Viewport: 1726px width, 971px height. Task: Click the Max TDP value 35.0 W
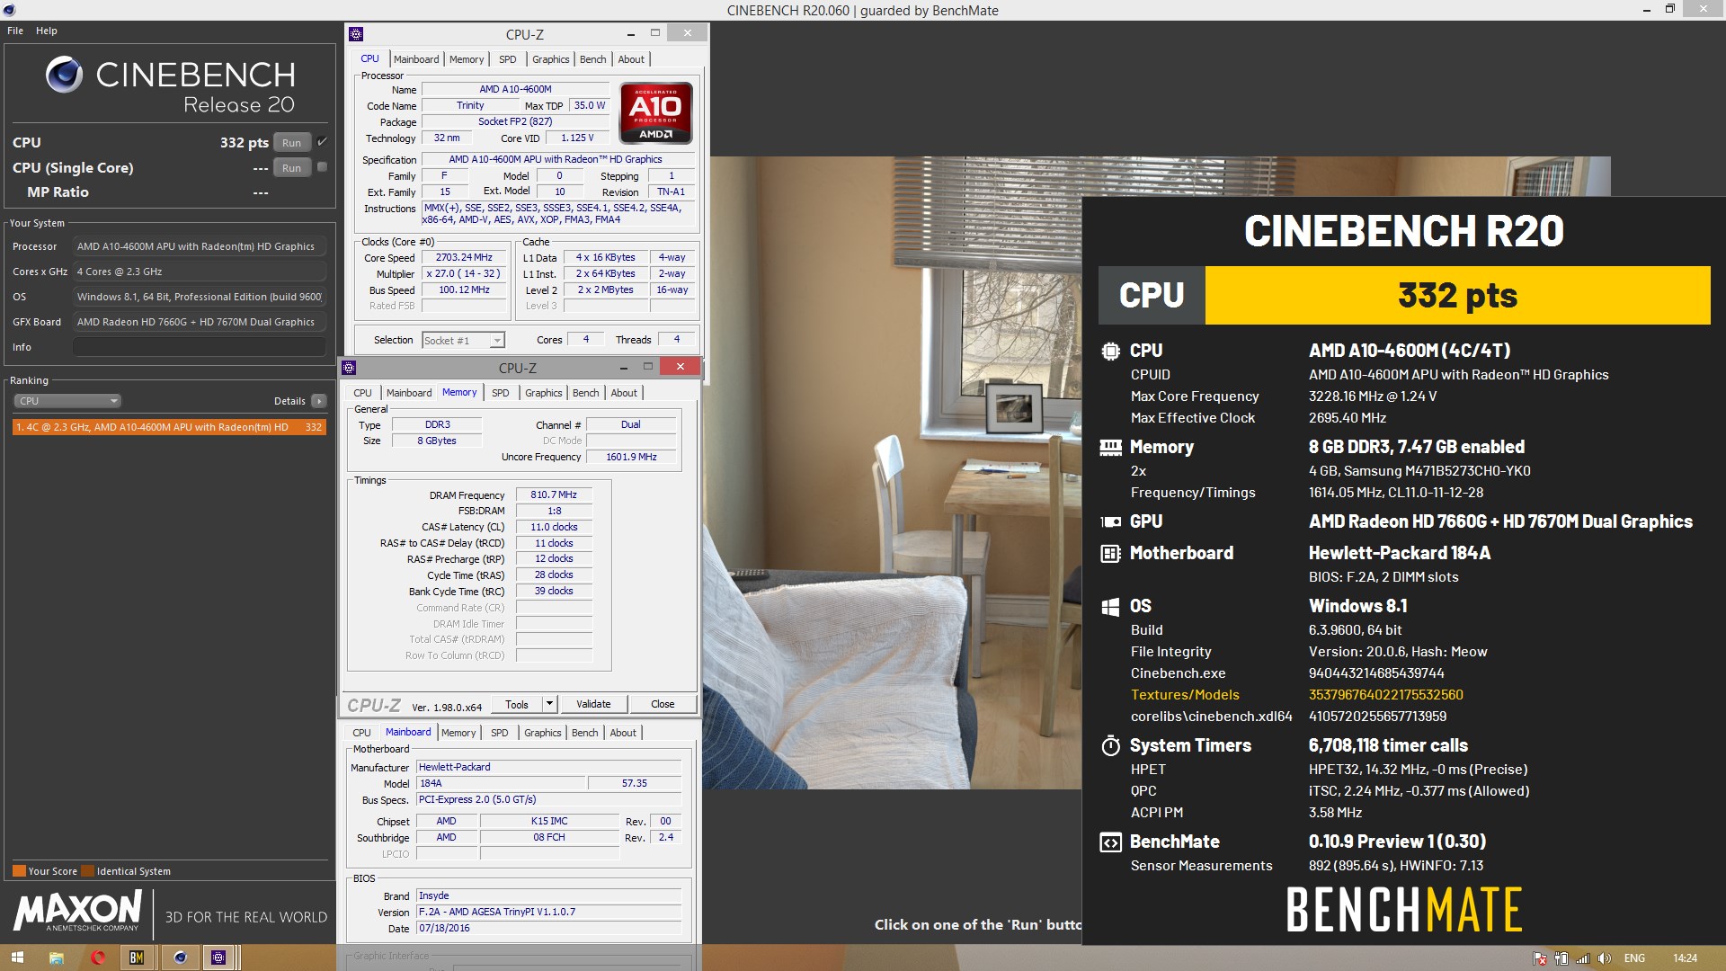[x=590, y=105]
